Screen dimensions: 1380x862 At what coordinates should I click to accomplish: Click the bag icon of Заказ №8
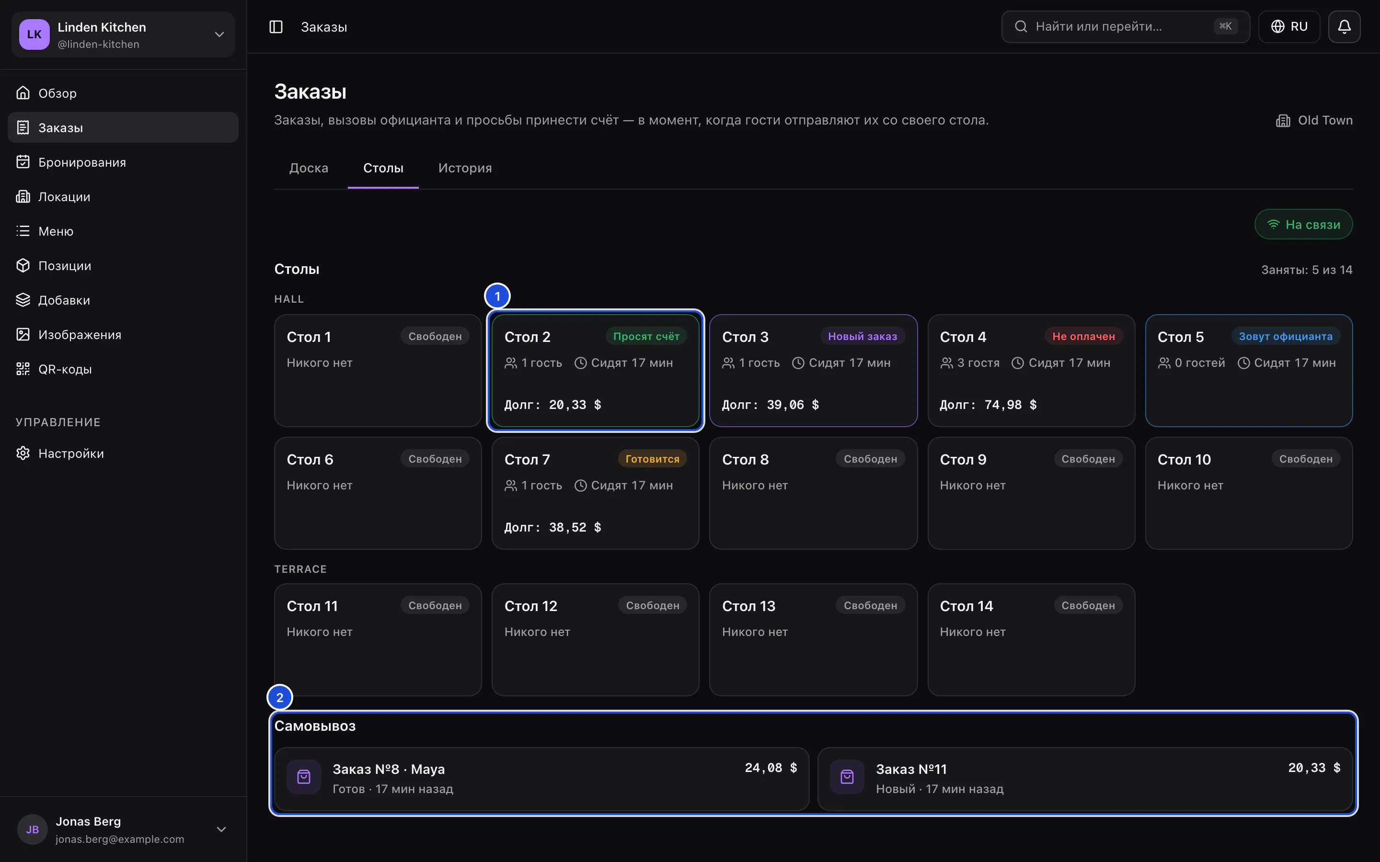click(x=304, y=777)
